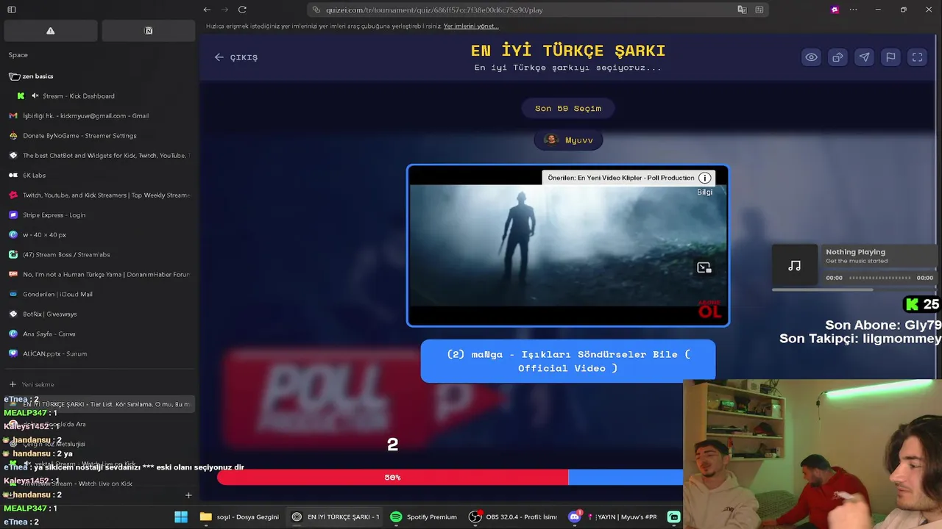Click EN İYİ TÜRKÇE ŞARKI taskbar item
The image size is (942, 529).
click(x=336, y=517)
